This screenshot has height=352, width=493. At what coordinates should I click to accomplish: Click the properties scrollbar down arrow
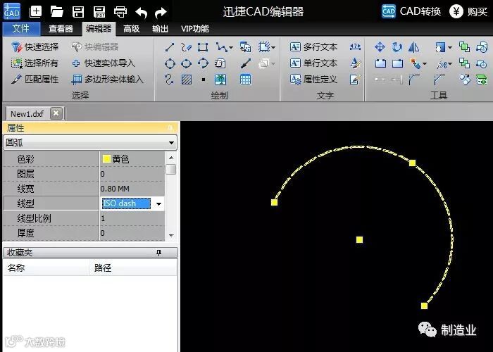[171, 235]
